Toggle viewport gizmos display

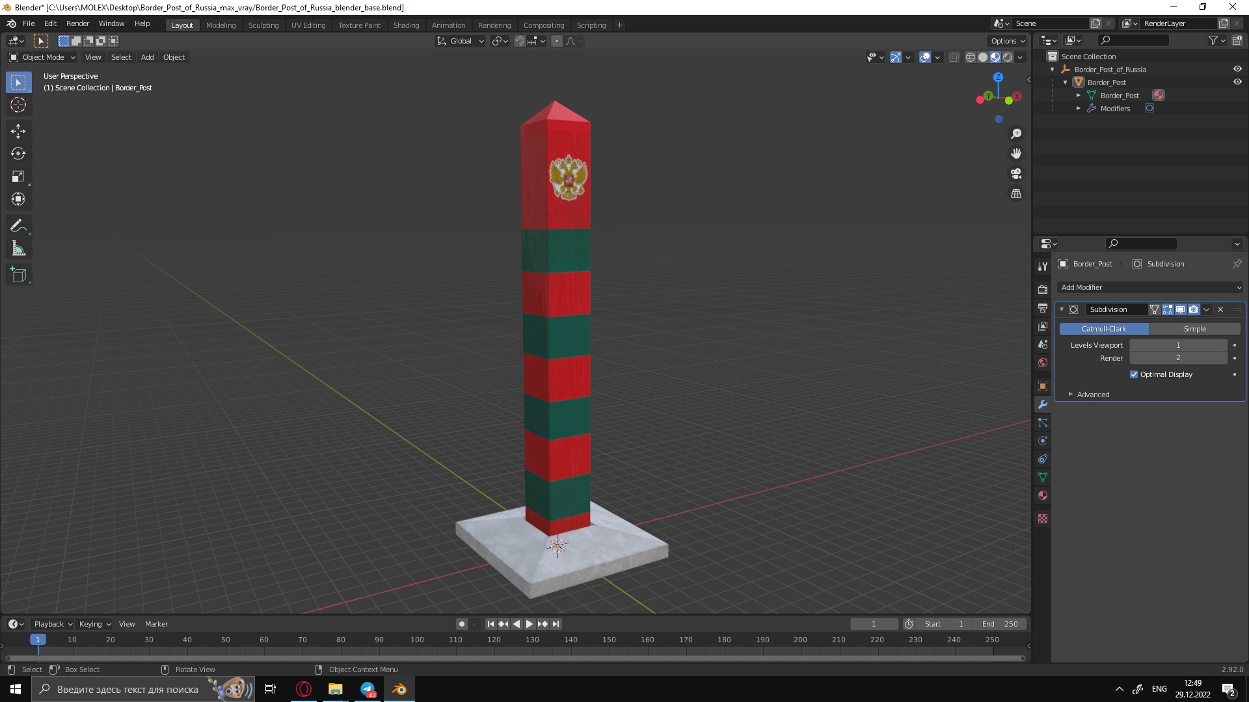point(896,57)
